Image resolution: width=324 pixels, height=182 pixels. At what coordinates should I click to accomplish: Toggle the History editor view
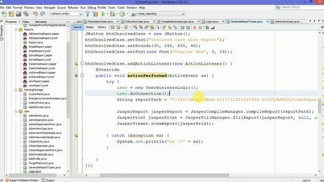point(102,27)
